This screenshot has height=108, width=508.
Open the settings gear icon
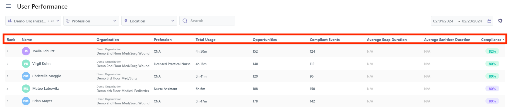point(500,21)
